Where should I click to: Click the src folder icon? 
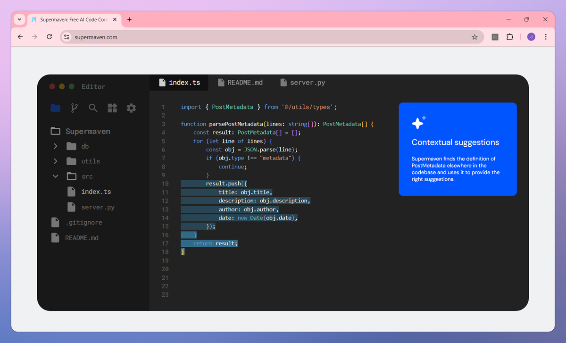[71, 176]
